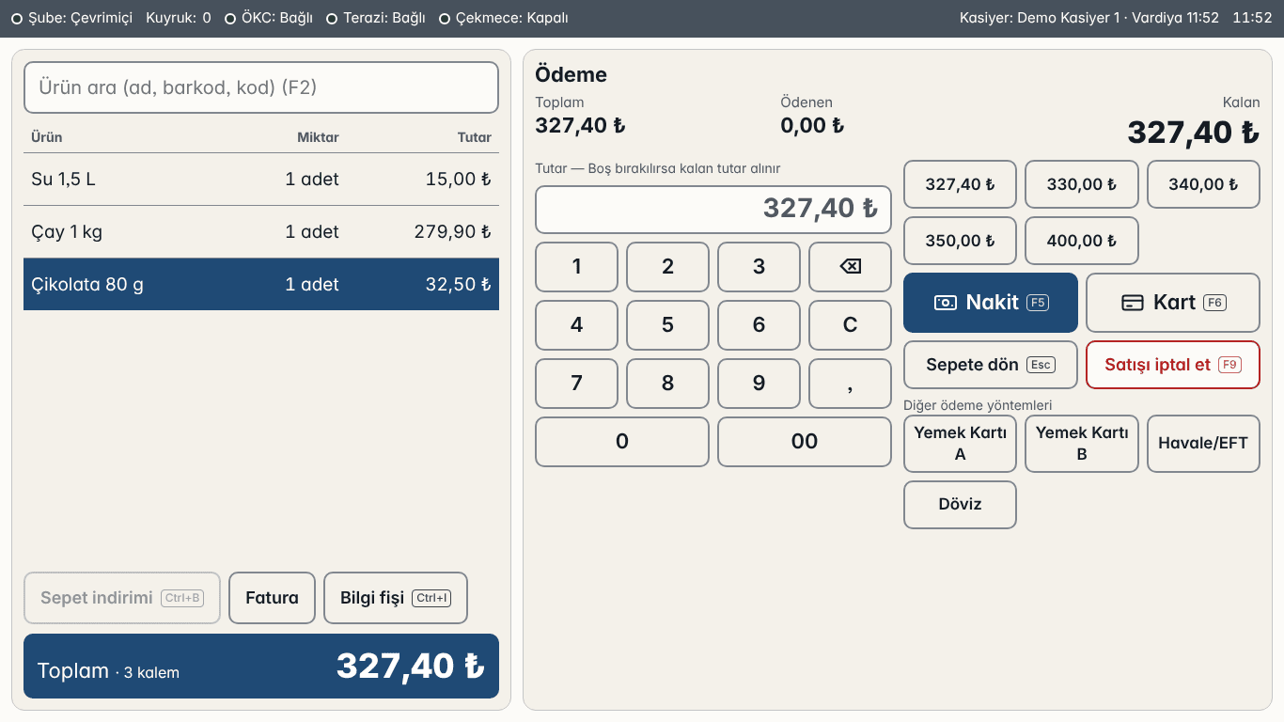Tap keypad digit 7
The width and height of the screenshot is (1284, 722).
pyautogui.click(x=576, y=384)
